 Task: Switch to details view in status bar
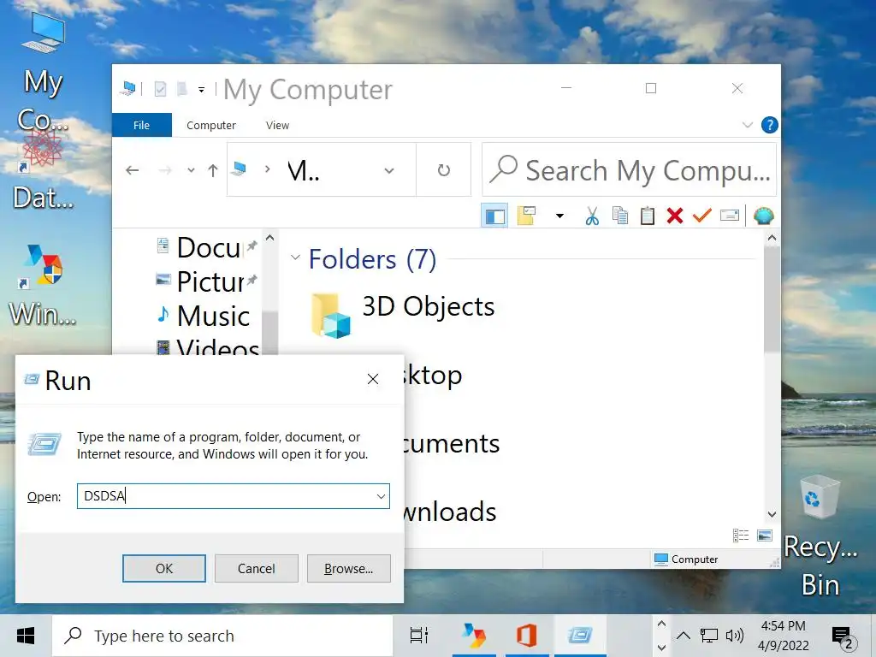point(741,536)
